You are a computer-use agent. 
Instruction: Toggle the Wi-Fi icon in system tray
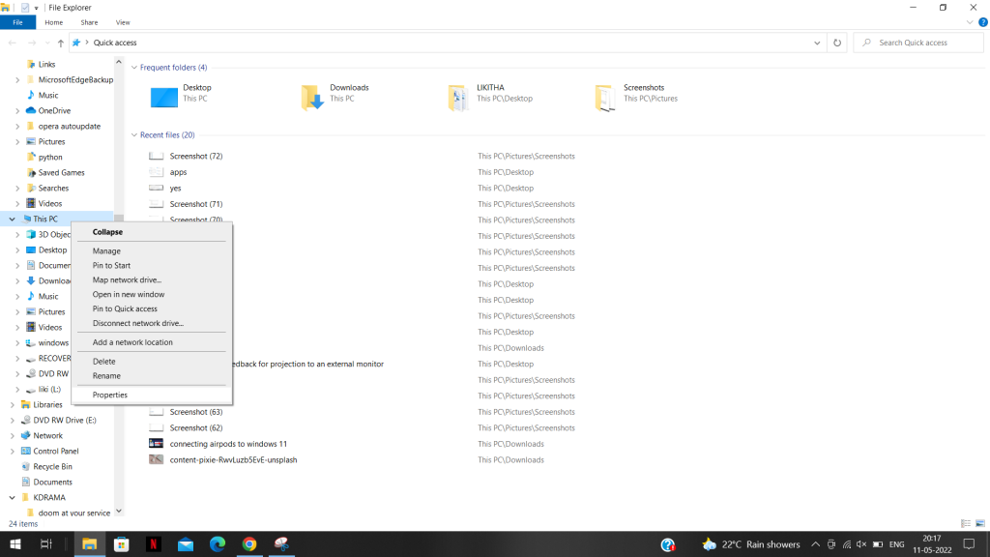[x=847, y=543]
